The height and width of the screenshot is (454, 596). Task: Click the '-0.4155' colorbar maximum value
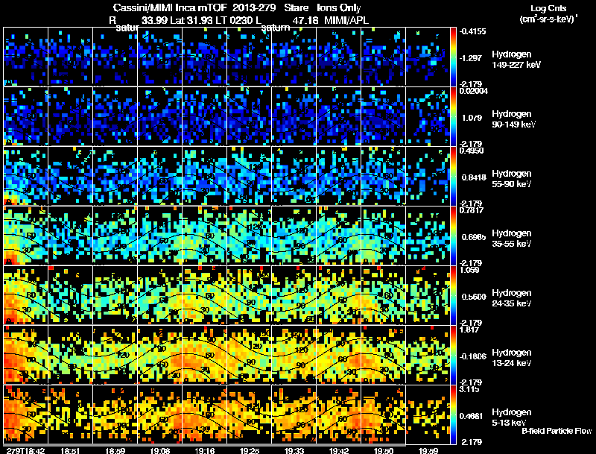(x=472, y=31)
